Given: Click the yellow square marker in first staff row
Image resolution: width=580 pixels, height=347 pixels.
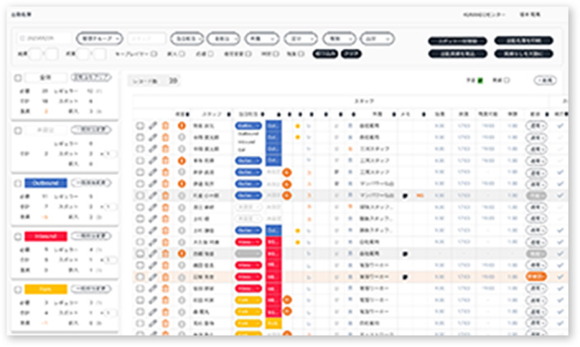Looking at the screenshot, I should coord(297,126).
